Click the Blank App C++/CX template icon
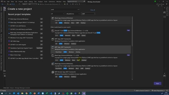The image size is (169, 95). [53, 56]
